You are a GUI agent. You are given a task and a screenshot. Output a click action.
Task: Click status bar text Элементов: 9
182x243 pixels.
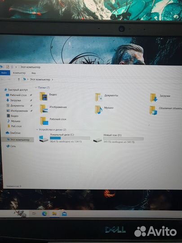[13, 186]
